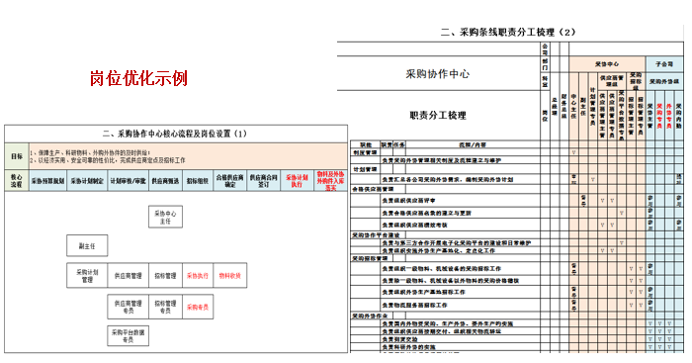Screen dimensions: 692x363
Task: Click the red 物料收货 box
Action: (x=230, y=276)
